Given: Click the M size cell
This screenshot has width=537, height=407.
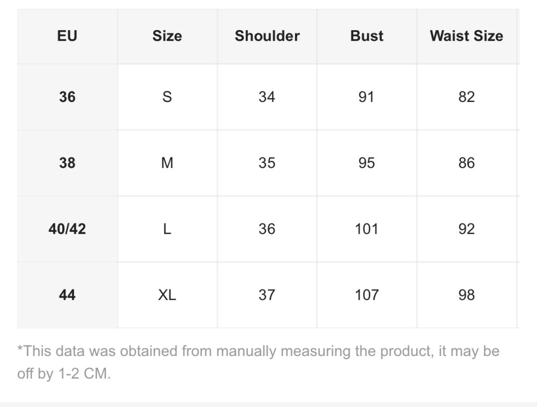Looking at the screenshot, I should 167,163.
